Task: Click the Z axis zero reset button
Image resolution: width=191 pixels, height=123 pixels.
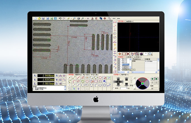Action: (57, 83)
